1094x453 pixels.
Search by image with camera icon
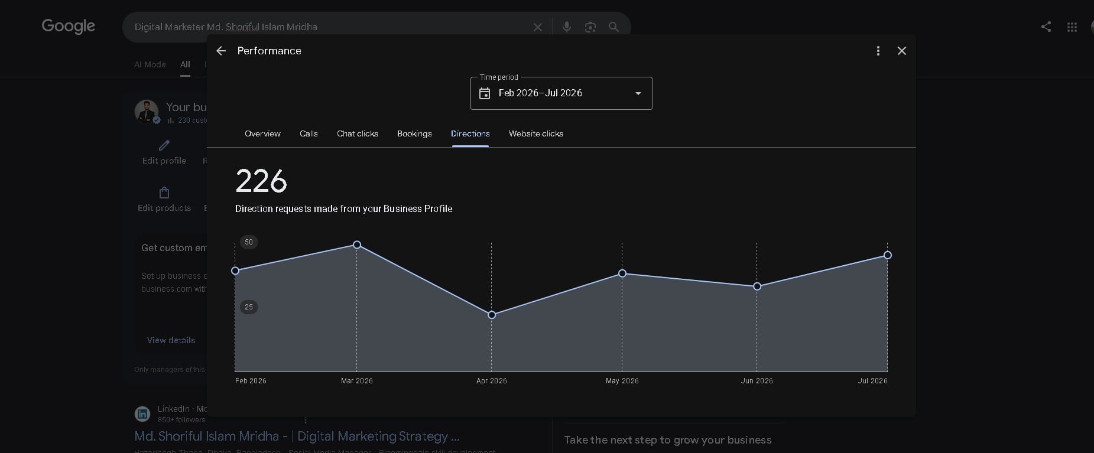[590, 27]
